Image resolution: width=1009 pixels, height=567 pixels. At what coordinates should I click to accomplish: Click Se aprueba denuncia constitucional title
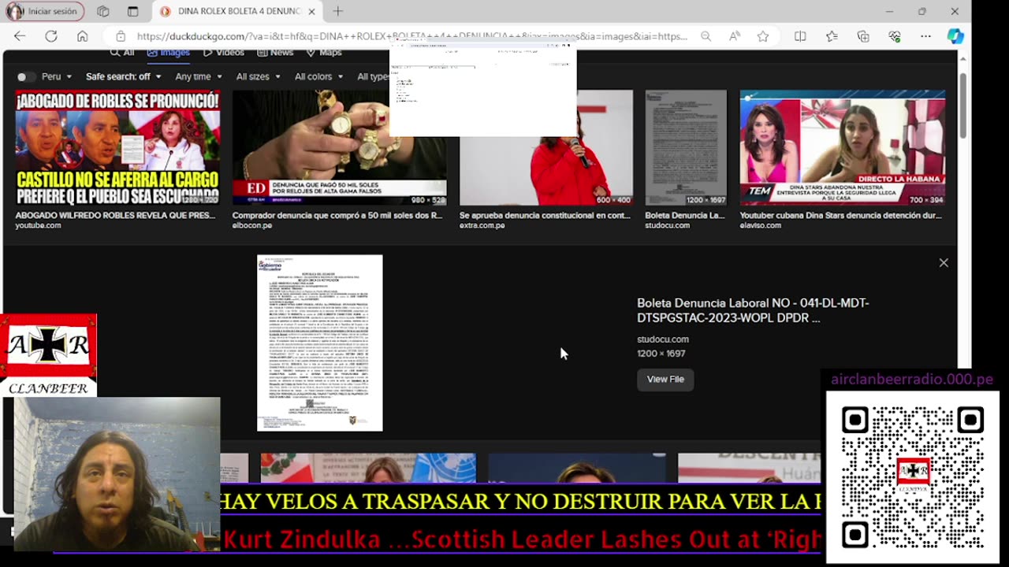(545, 215)
